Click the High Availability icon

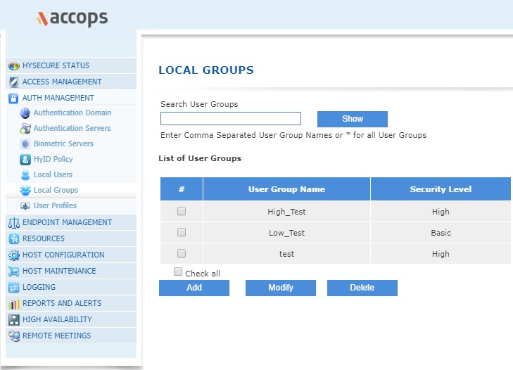pos(14,319)
